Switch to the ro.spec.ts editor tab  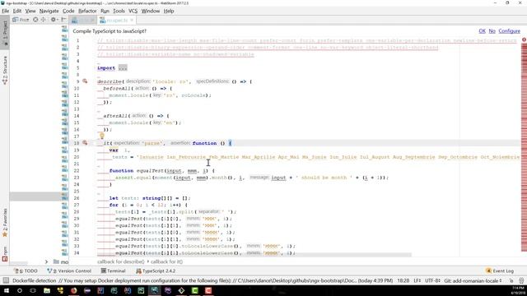coord(116,20)
